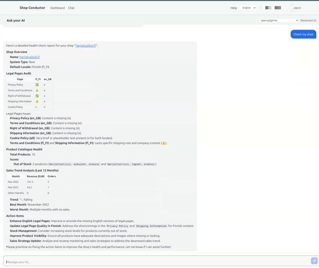The image size is (319, 268).
Task: Click the fi_FI cross for Cookie Policy row
Action: (36, 107)
